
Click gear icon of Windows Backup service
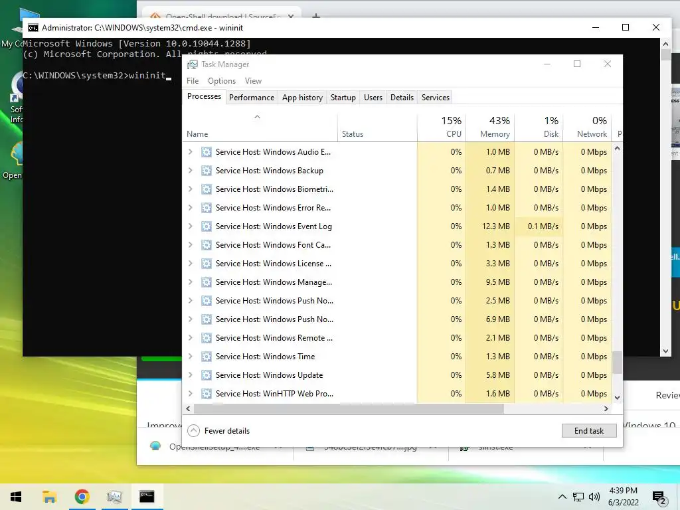click(x=207, y=171)
